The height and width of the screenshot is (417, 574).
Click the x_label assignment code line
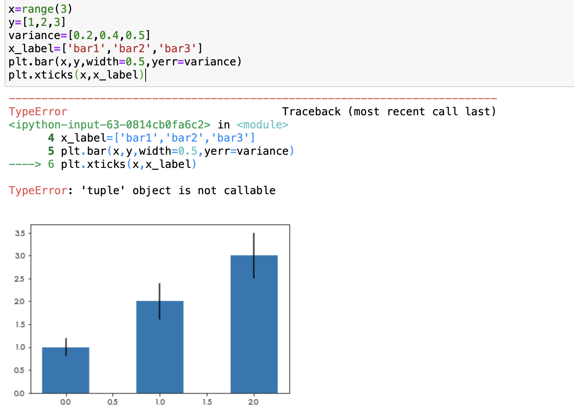tap(105, 48)
